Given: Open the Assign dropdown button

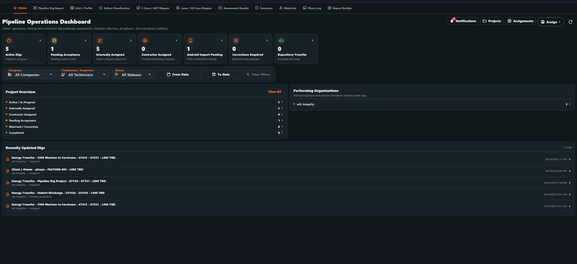Looking at the screenshot, I should coord(551,22).
